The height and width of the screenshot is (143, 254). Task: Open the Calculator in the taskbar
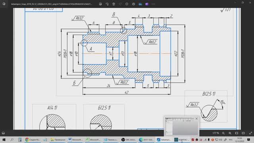click(20, 139)
